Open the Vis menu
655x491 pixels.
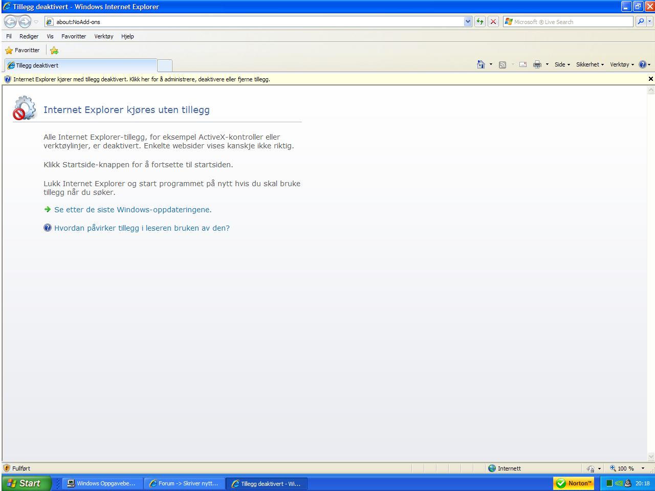click(x=50, y=36)
